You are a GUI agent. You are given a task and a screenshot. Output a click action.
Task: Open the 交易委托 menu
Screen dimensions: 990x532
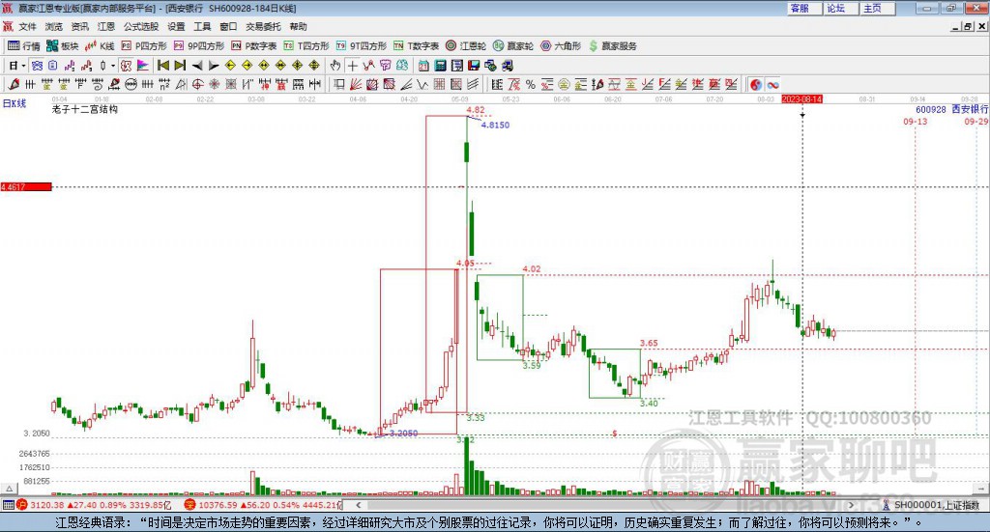(x=263, y=26)
